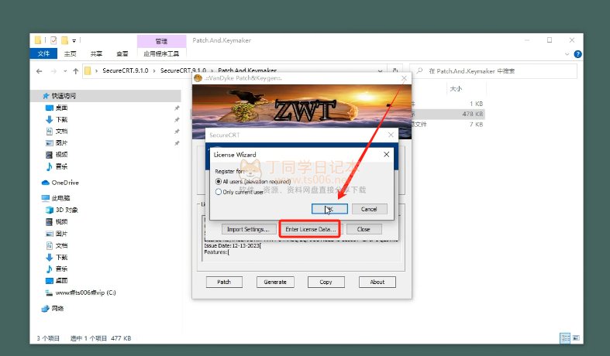Click the VanDyke Patch&Keygen title bar icon
Image resolution: width=610 pixels, height=356 pixels.
pos(198,78)
